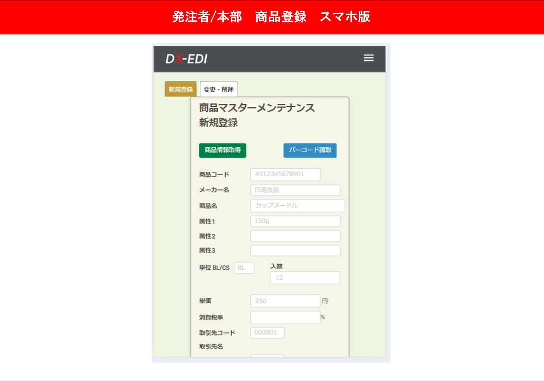
Task: Switch to the 変更・削除 tab
Action: tap(219, 89)
